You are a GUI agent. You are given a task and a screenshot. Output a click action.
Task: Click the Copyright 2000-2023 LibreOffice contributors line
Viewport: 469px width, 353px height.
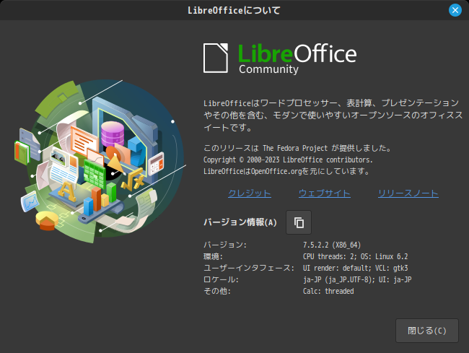point(288,160)
